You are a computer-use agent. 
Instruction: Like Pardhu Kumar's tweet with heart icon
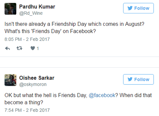point(33,48)
